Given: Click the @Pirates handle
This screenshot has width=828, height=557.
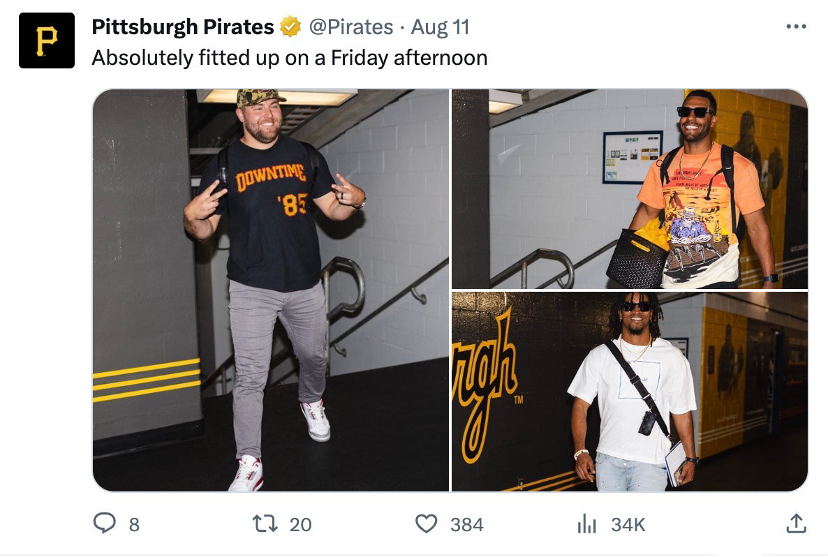Looking at the screenshot, I should point(350,27).
